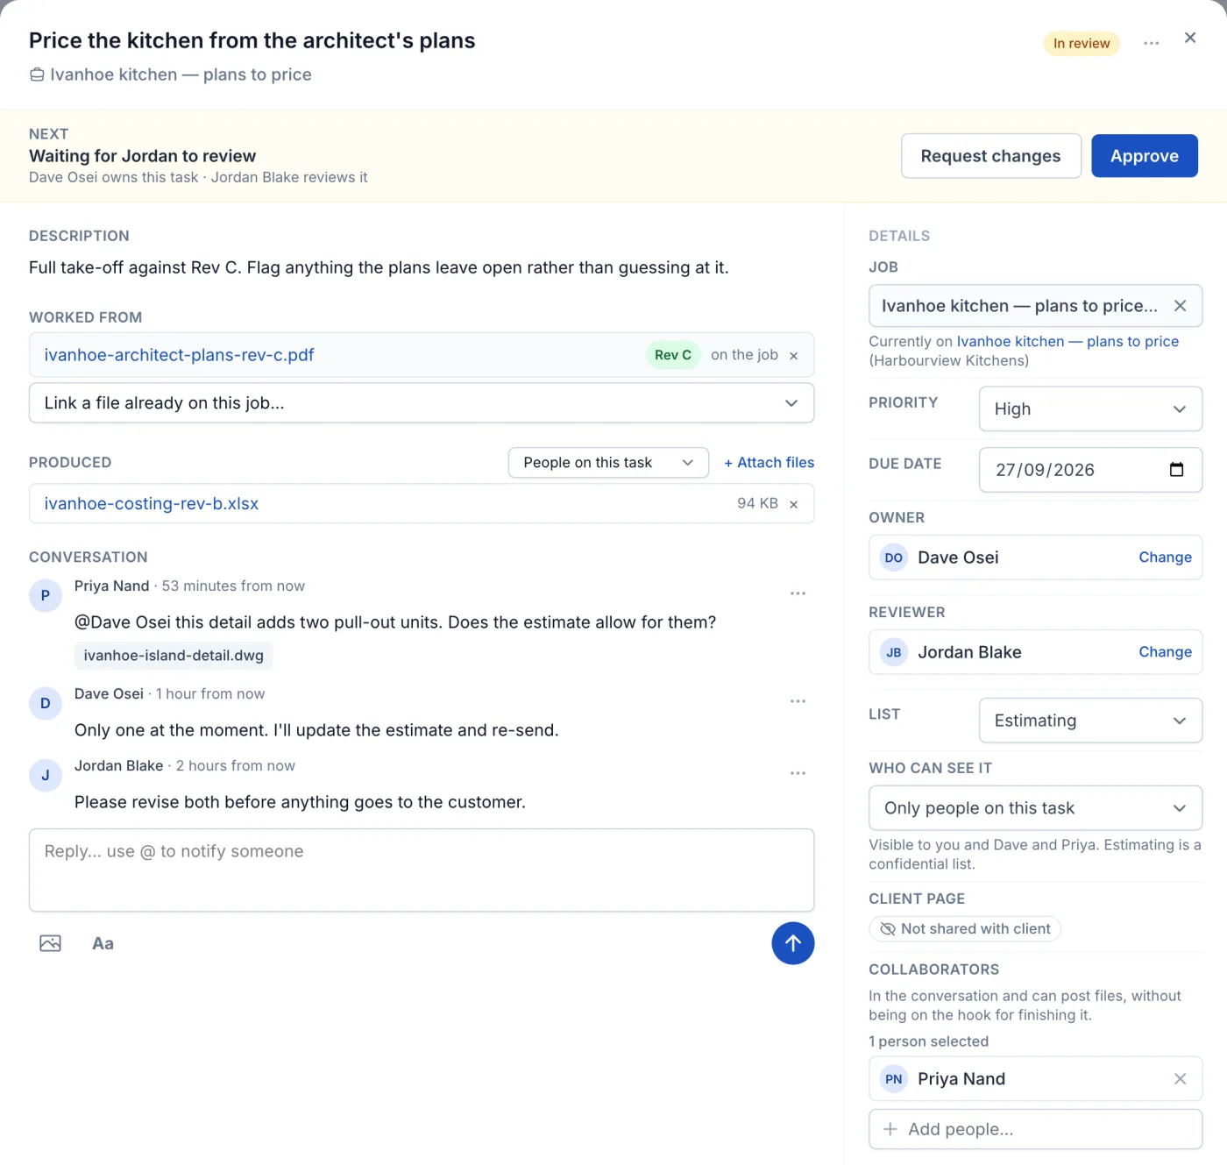Click the In review status badge
Screen dimensions: 1227x1165
[1082, 44]
